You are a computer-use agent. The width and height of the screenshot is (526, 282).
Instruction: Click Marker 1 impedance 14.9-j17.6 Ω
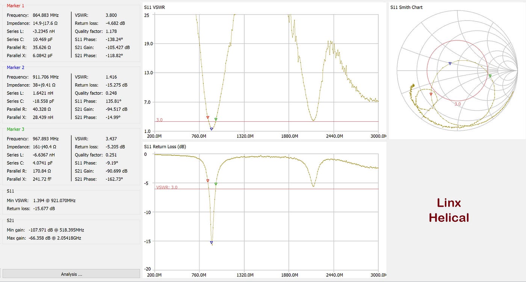point(45,23)
